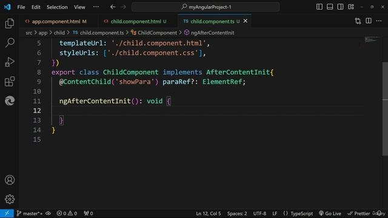Open the Manage gear icon
The image size is (388, 218).
(10, 199)
